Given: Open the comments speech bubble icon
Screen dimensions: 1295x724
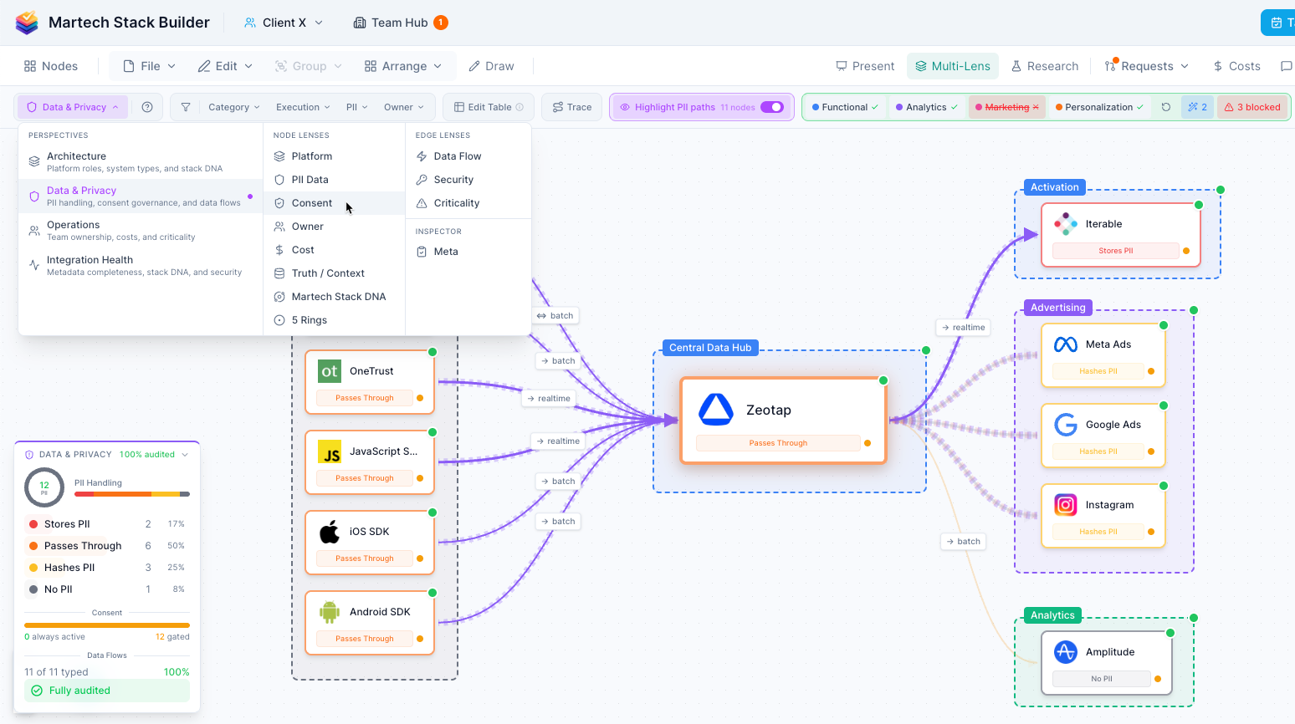Looking at the screenshot, I should coord(1286,66).
